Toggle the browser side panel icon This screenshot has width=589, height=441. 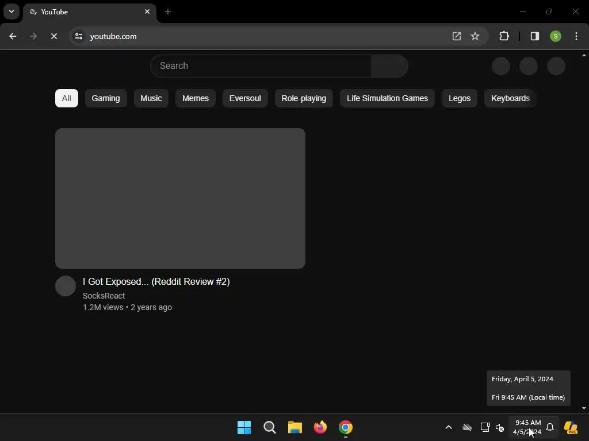coord(534,36)
